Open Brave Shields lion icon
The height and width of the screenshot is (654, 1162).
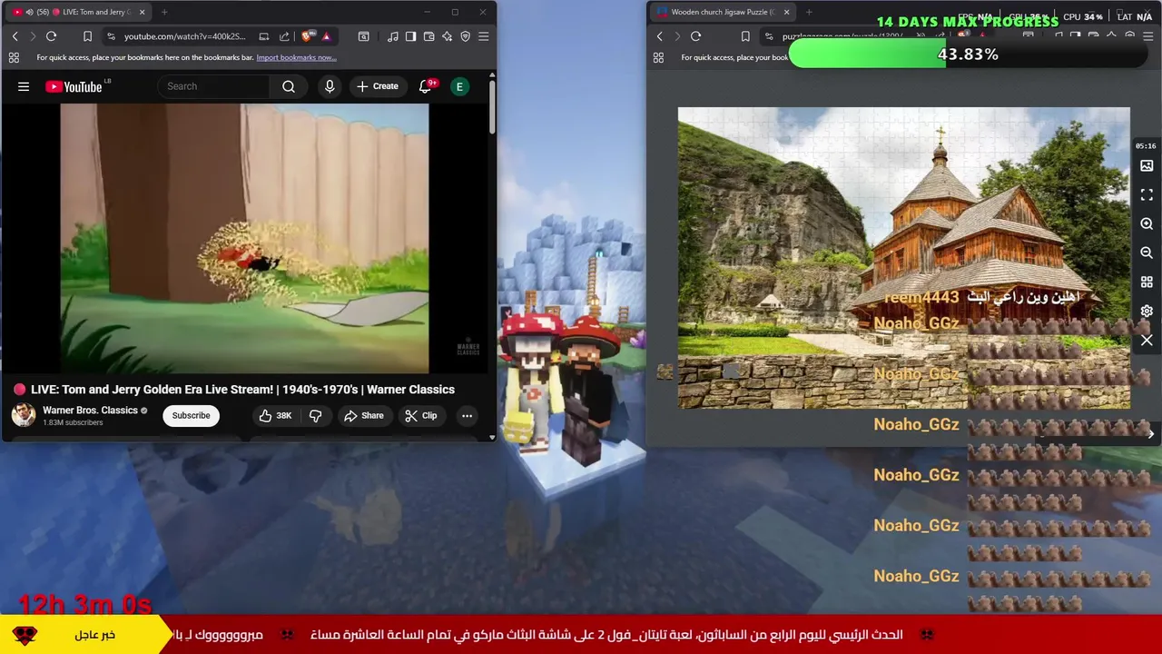(307, 36)
